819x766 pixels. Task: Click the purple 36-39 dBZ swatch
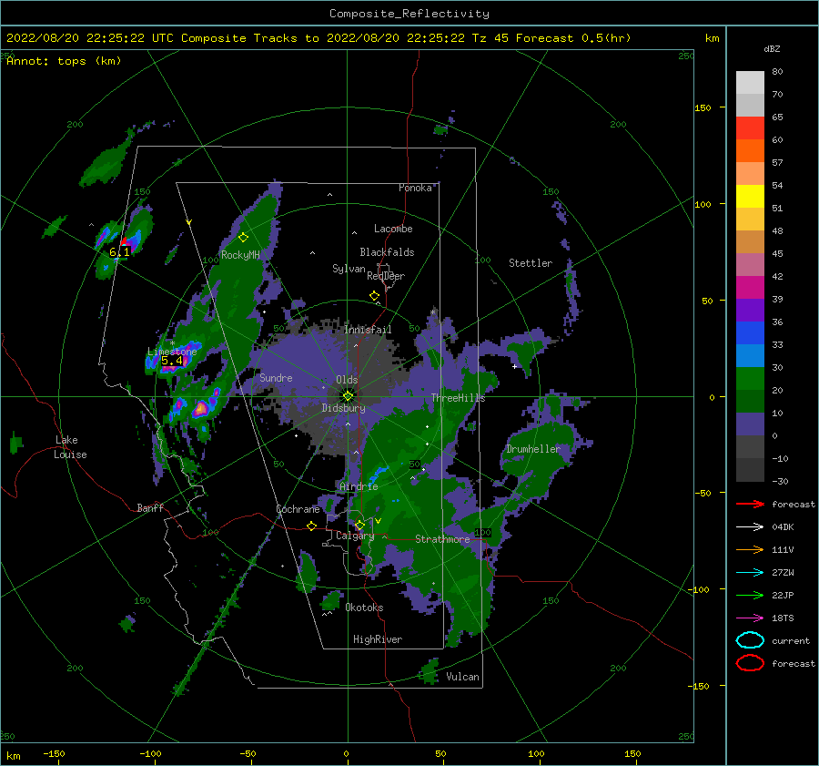[x=750, y=311]
